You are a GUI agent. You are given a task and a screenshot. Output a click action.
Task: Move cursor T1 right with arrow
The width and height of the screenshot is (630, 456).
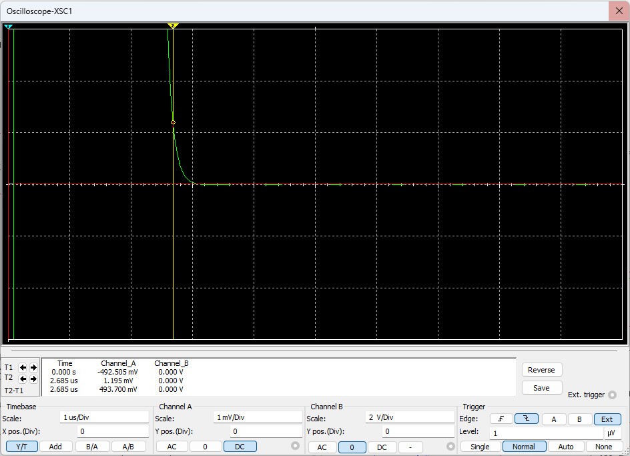click(33, 368)
